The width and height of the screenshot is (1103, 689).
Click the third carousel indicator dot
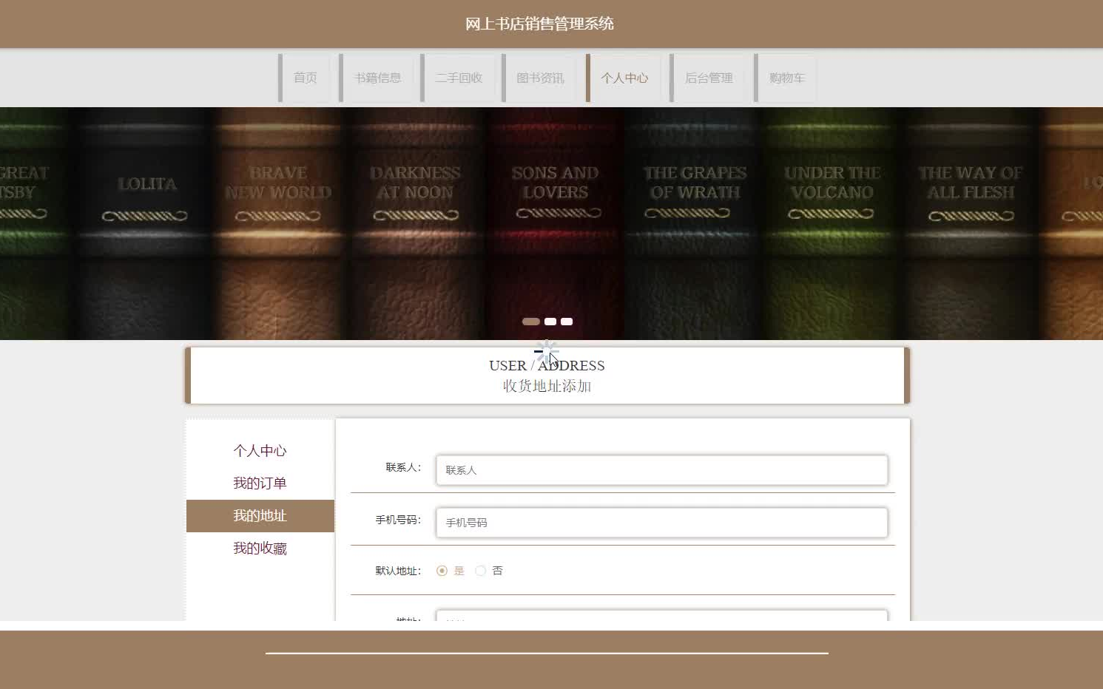(x=566, y=322)
